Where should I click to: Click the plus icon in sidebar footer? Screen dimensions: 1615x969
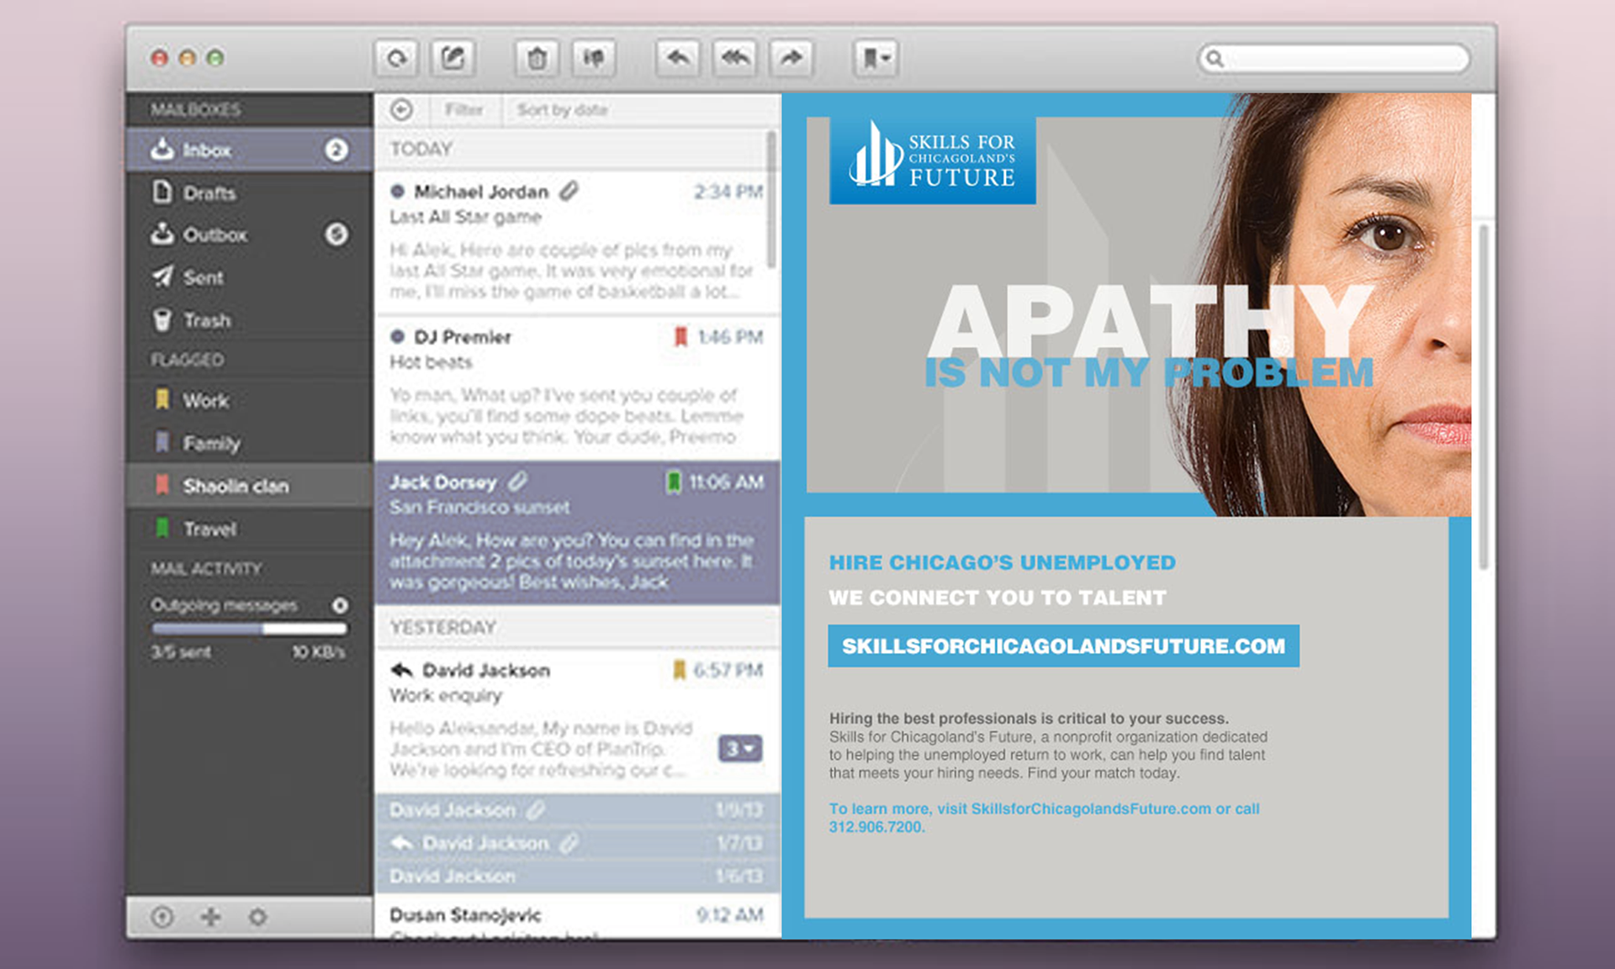click(x=210, y=916)
